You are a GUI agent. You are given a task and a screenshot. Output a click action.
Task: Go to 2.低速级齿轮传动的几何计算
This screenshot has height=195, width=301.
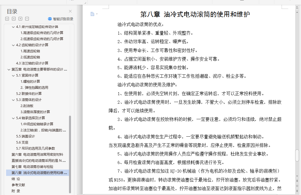(42, 39)
